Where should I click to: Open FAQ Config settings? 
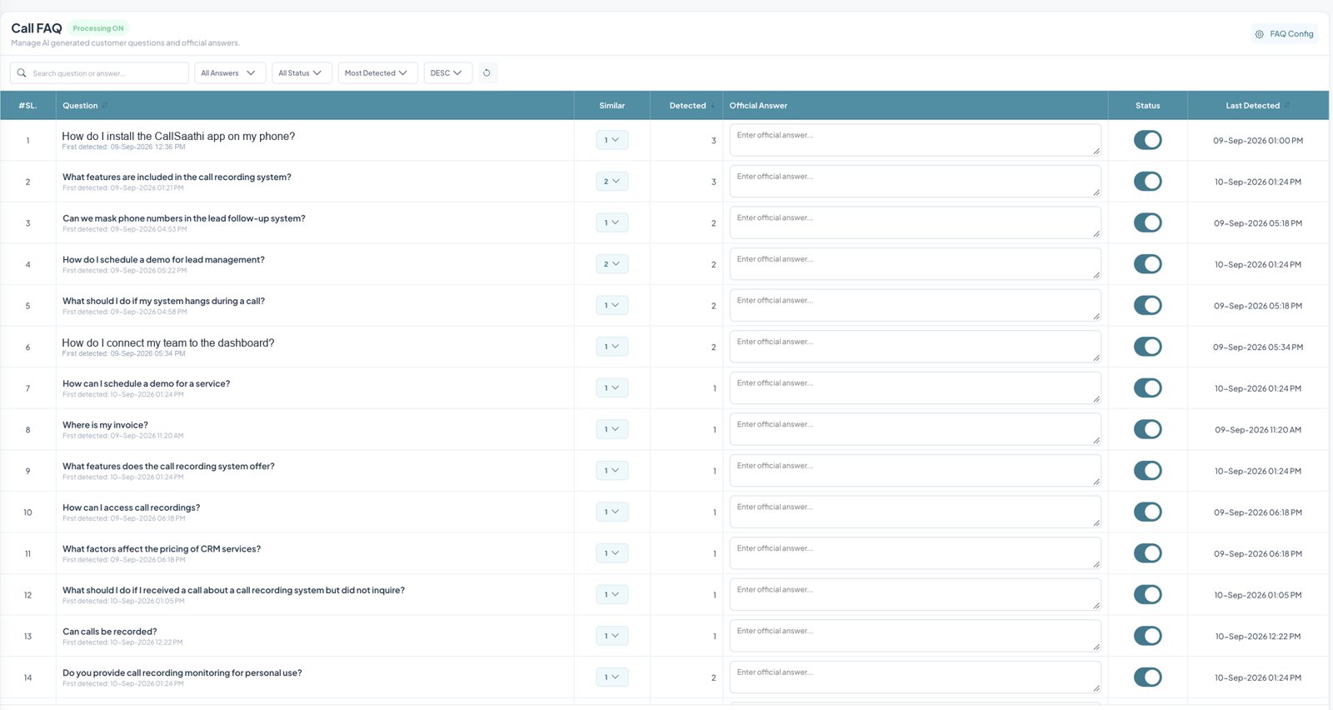(x=1284, y=34)
